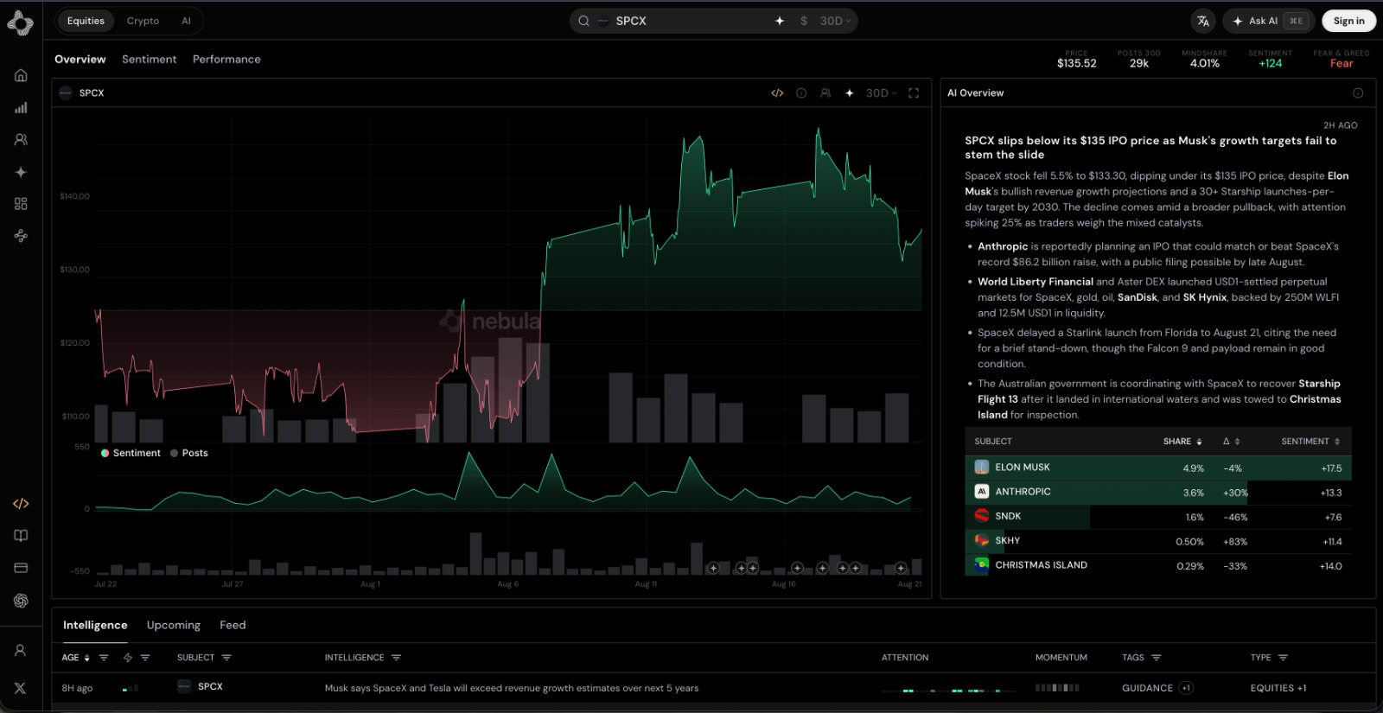The height and width of the screenshot is (713, 1383).
Task: Click the GUIDANCE tag in first row
Action: click(x=1147, y=688)
